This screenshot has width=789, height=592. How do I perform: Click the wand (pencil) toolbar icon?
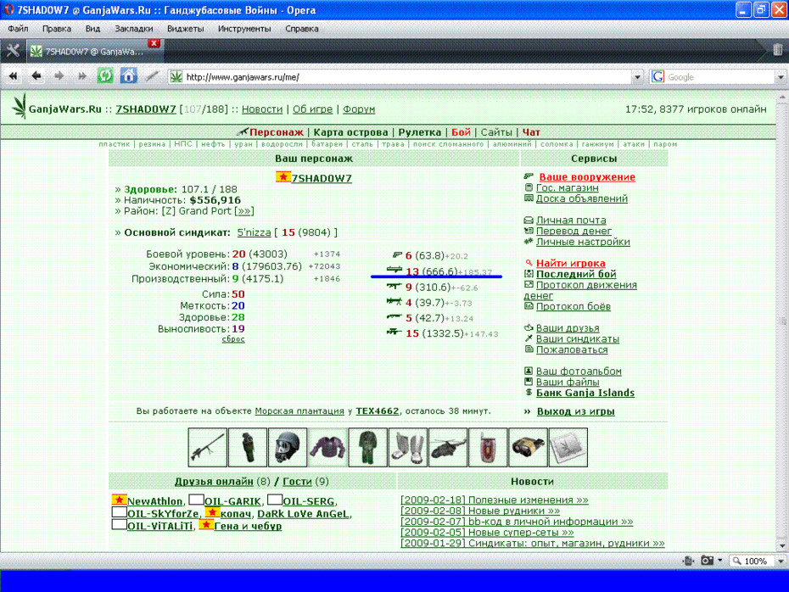tap(152, 76)
